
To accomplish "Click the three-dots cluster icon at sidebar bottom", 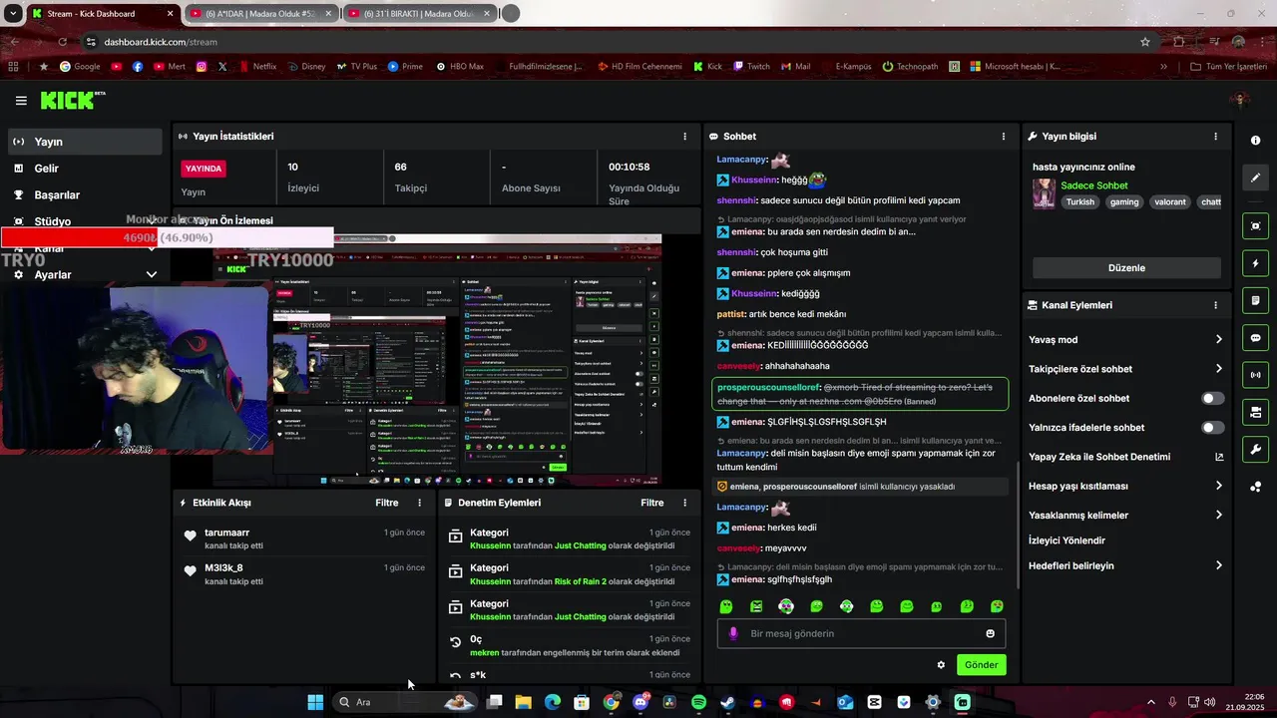I will coord(1256,487).
